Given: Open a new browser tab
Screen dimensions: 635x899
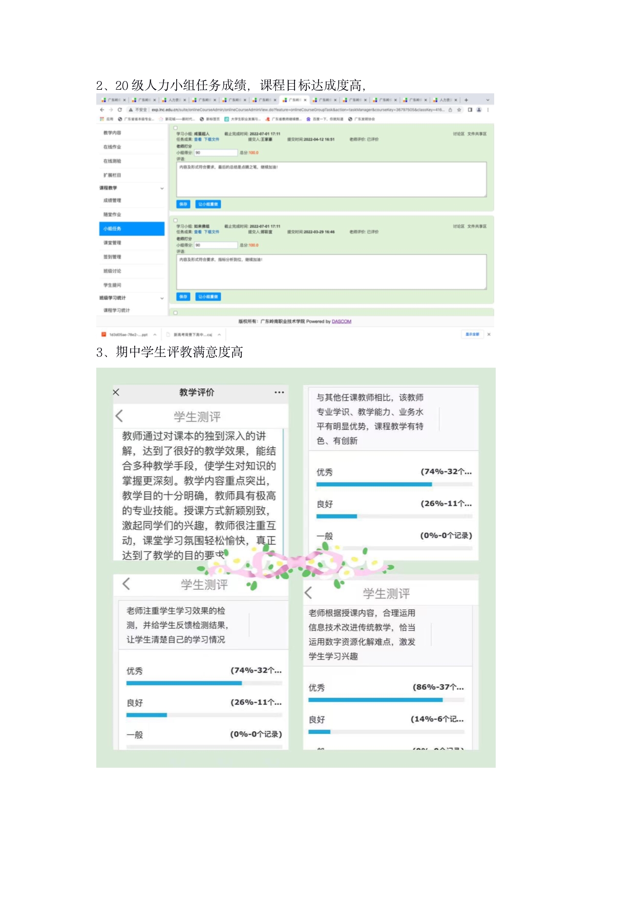Looking at the screenshot, I should pyautogui.click(x=466, y=100).
